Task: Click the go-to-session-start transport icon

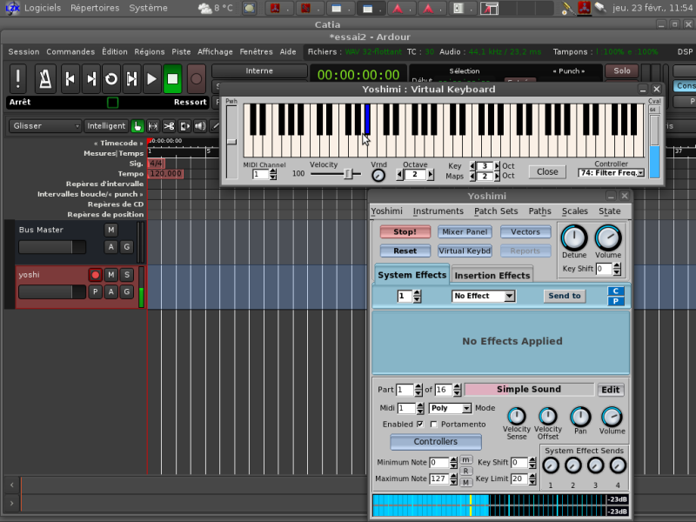Action: click(x=70, y=78)
